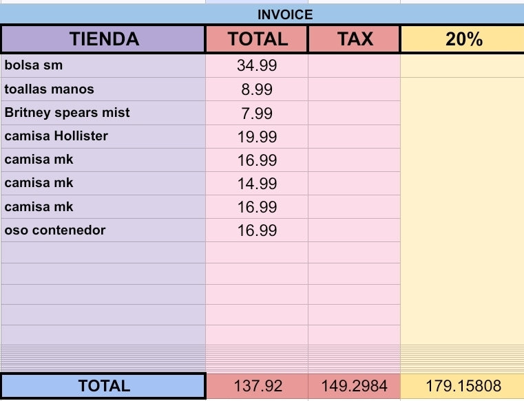Select the red TOTAL column header
The height and width of the screenshot is (401, 524).
click(x=258, y=39)
